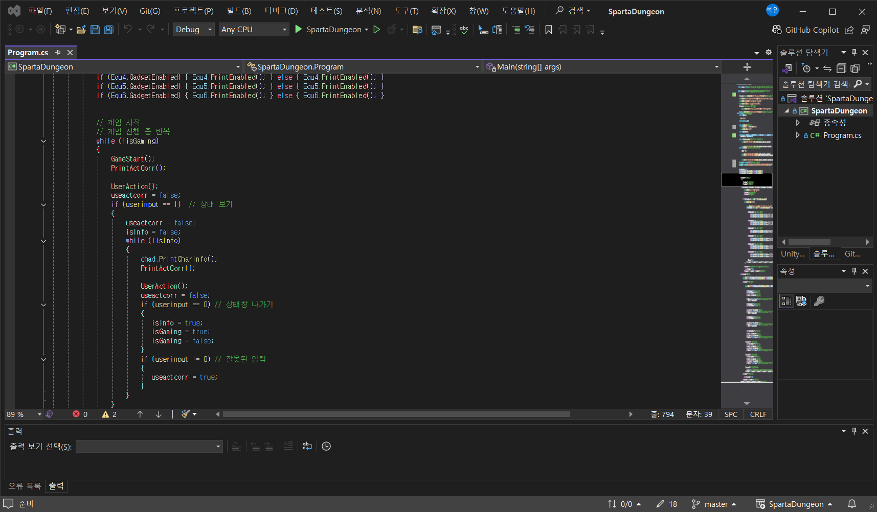Switch to the 오류 목록 tab

pos(25,486)
